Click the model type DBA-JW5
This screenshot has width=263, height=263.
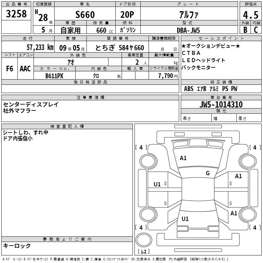[188, 30]
